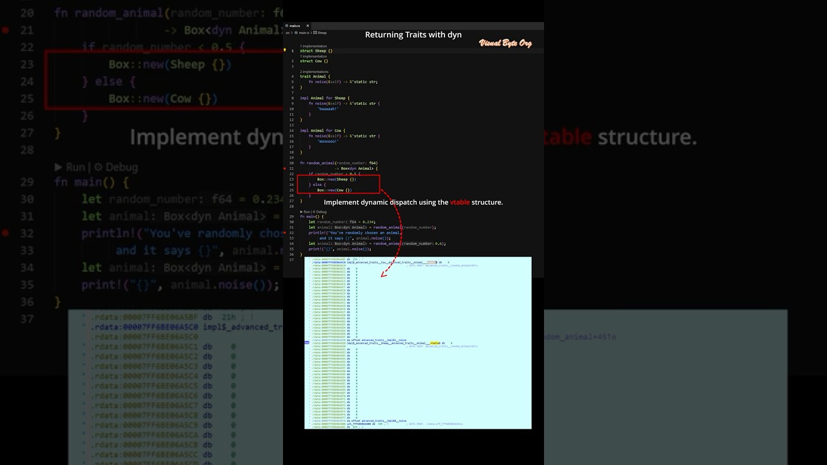Click 'dq offset advanced_traits__impl1__noise' disassembly row
The height and width of the screenshot is (465, 827).
(377, 340)
